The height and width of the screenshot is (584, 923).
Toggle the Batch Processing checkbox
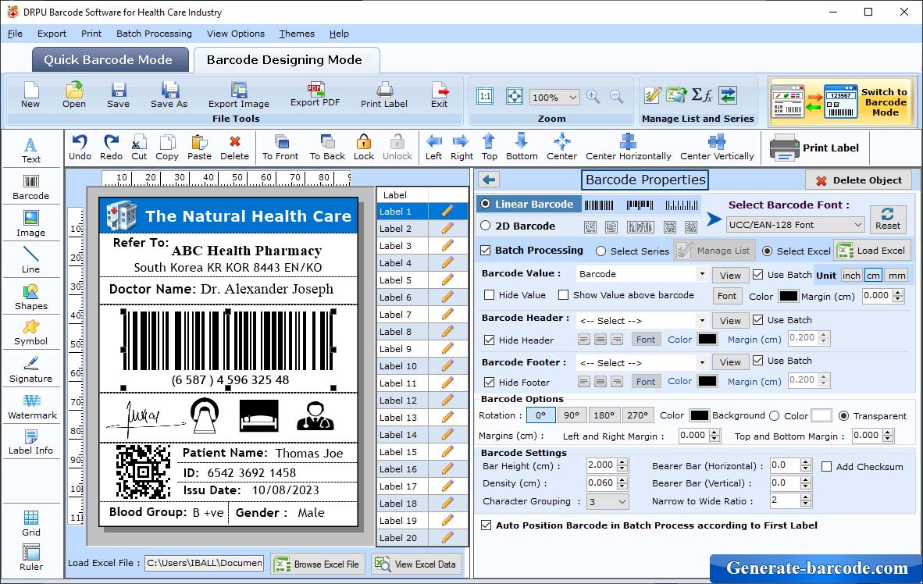pyautogui.click(x=486, y=250)
